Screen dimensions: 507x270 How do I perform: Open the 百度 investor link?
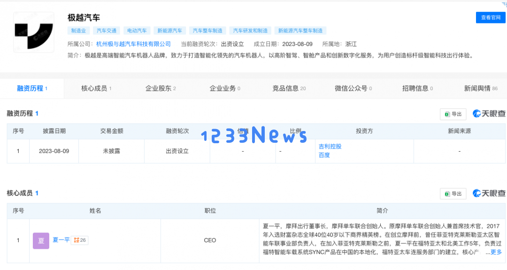tap(324, 155)
